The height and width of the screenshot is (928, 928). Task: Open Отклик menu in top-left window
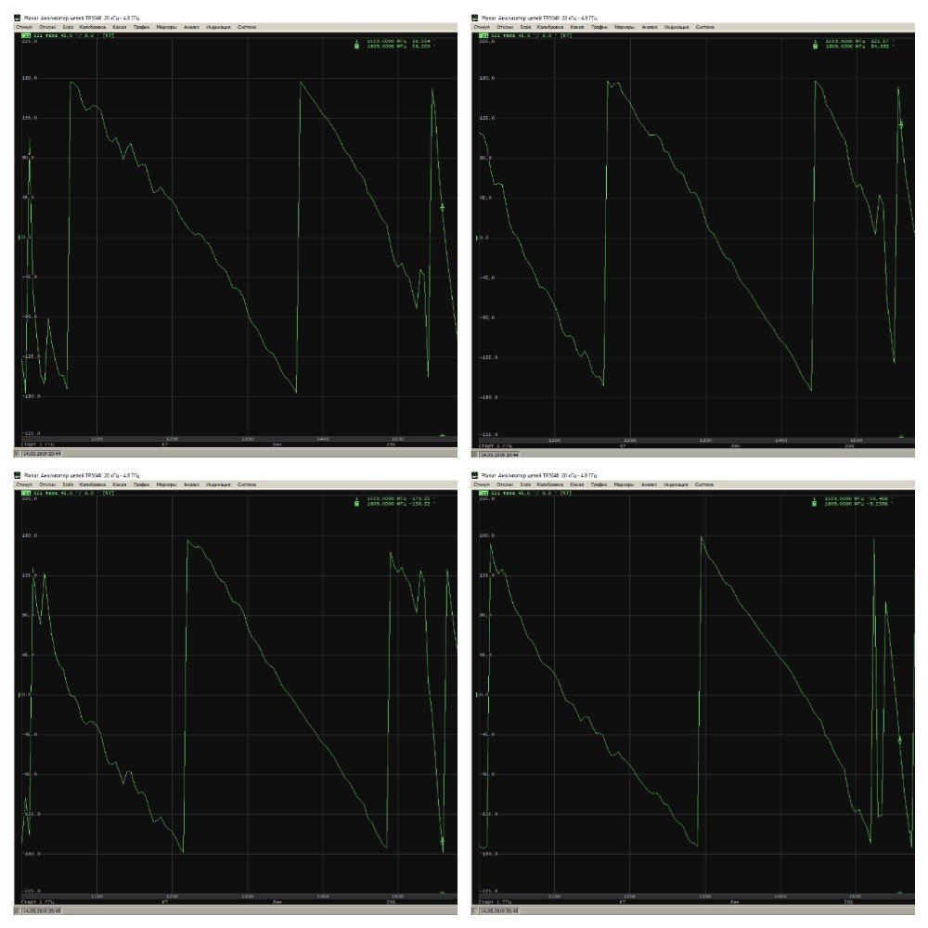click(x=47, y=27)
